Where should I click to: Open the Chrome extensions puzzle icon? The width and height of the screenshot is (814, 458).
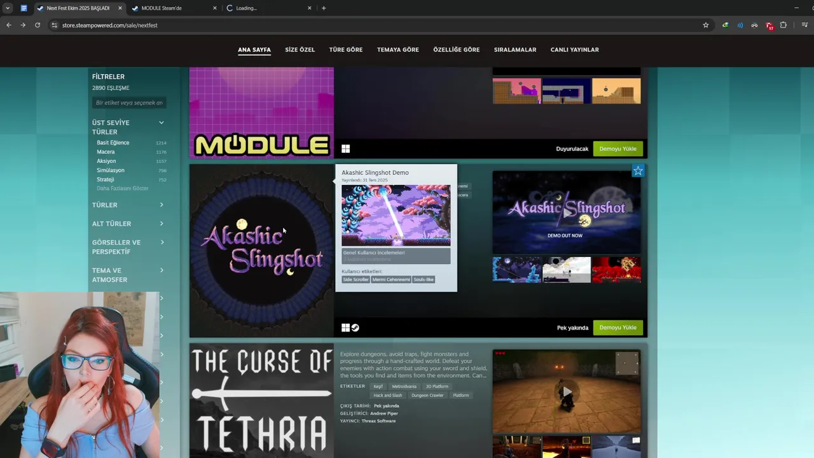(x=783, y=25)
